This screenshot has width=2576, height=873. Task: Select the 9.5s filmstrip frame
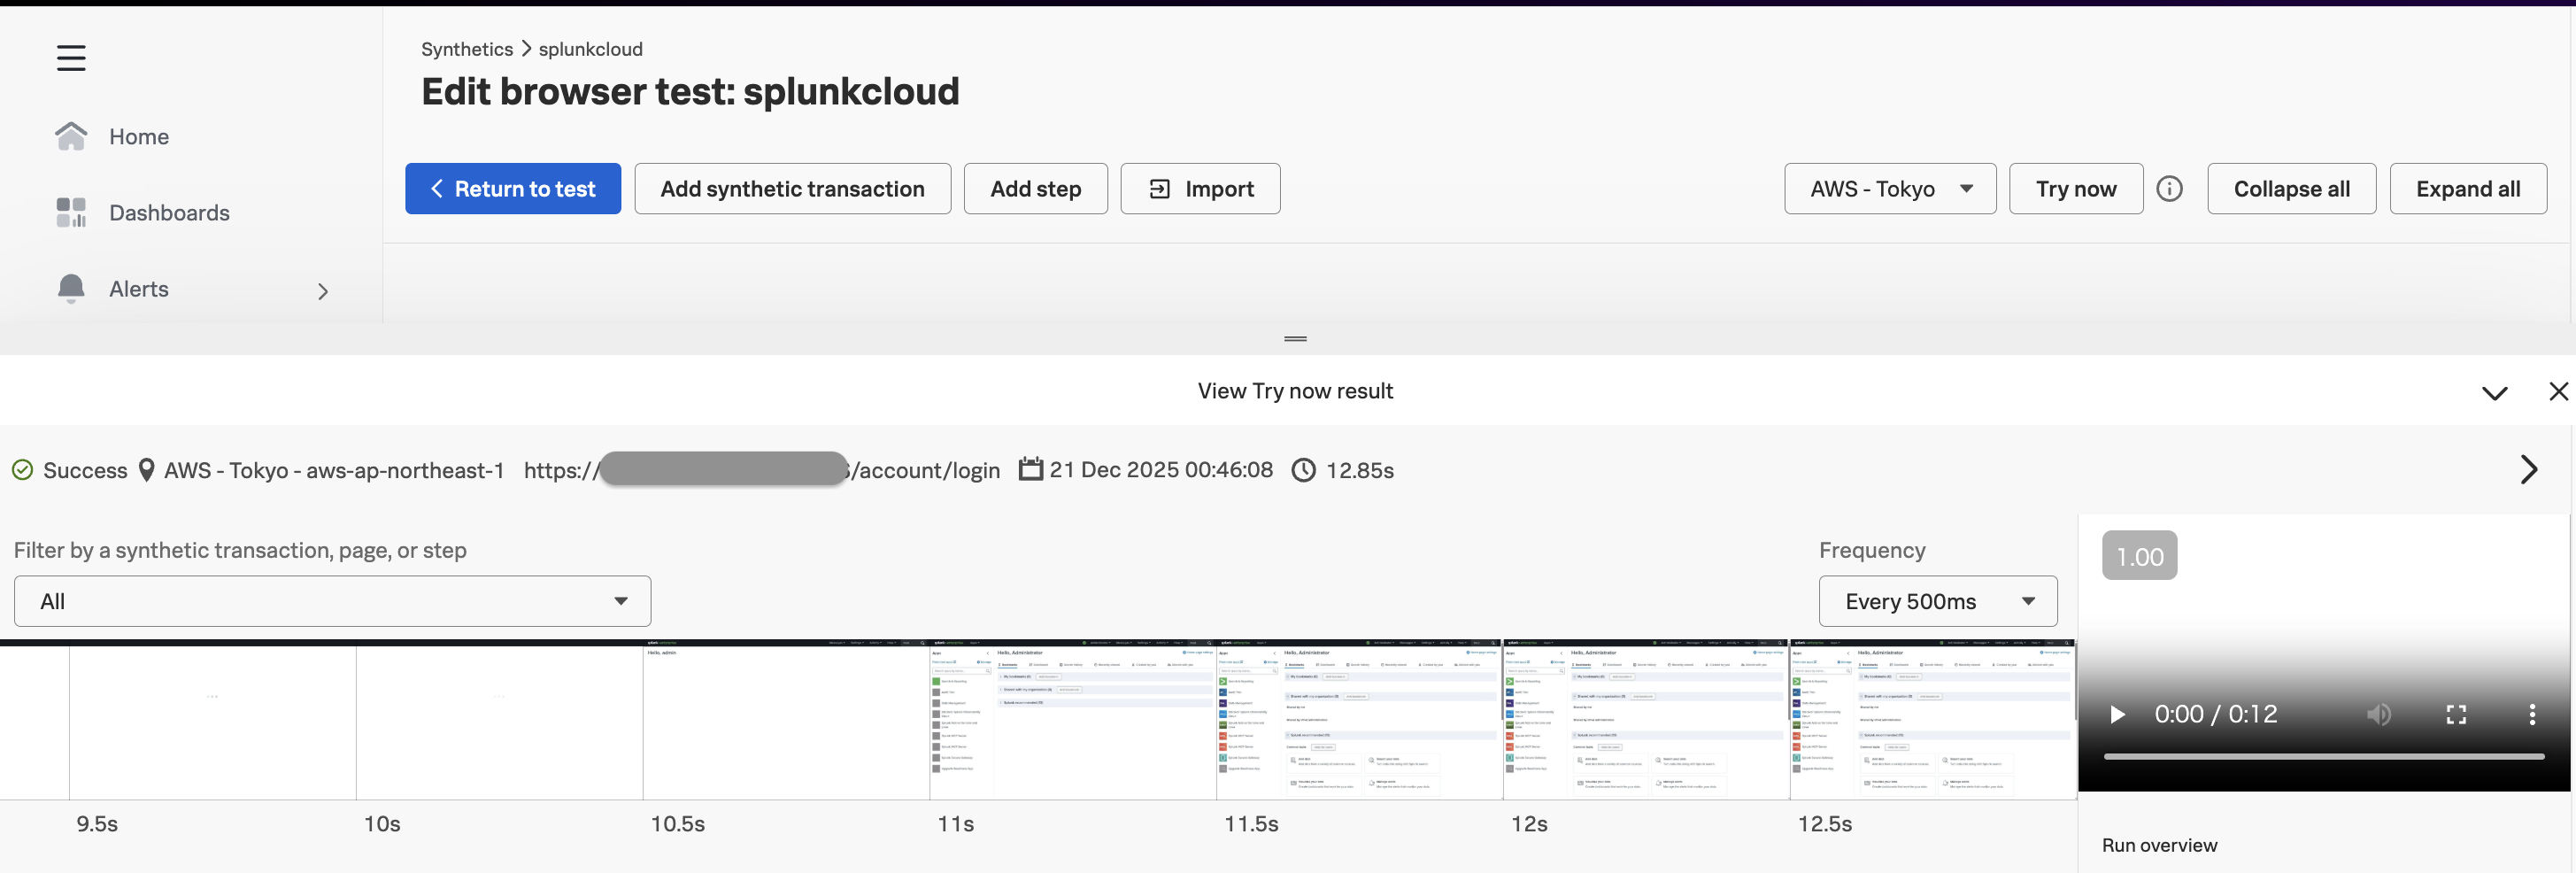[x=212, y=721]
